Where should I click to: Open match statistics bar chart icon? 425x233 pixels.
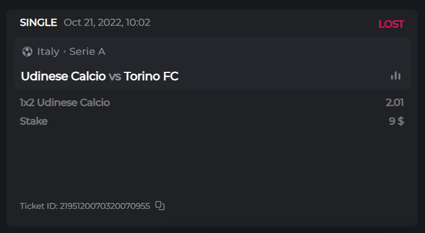pyautogui.click(x=395, y=76)
